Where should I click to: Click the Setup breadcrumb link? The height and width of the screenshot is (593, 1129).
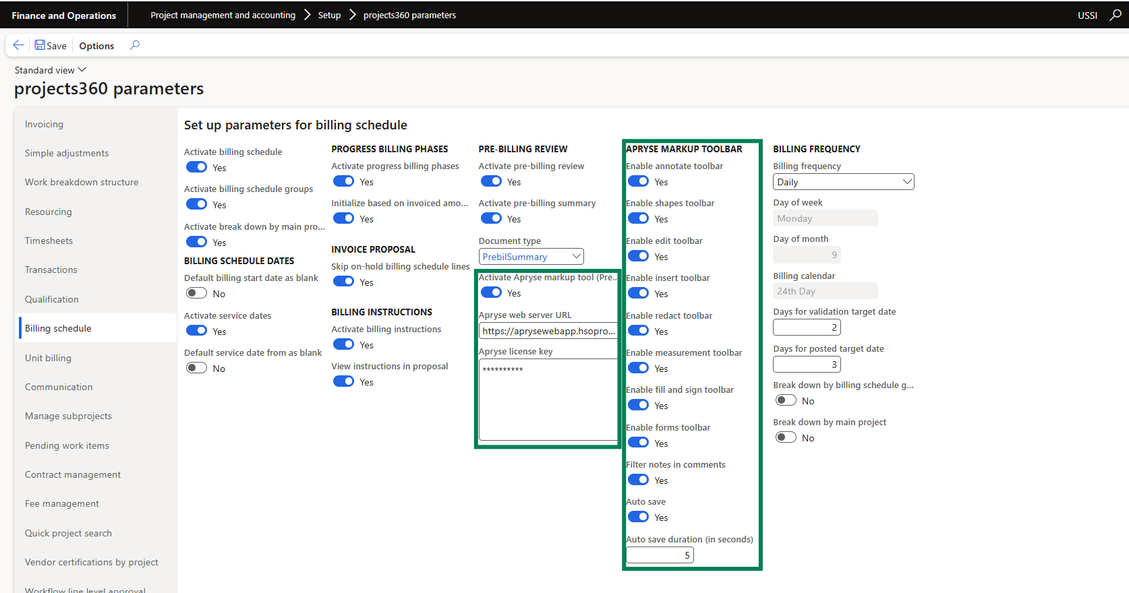click(329, 15)
